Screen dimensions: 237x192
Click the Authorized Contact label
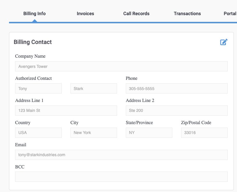33,78
